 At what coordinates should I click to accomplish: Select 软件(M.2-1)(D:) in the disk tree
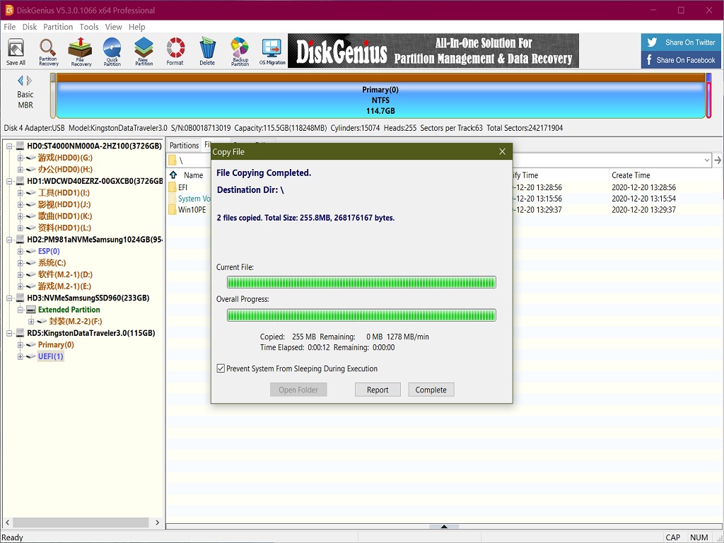(x=65, y=274)
